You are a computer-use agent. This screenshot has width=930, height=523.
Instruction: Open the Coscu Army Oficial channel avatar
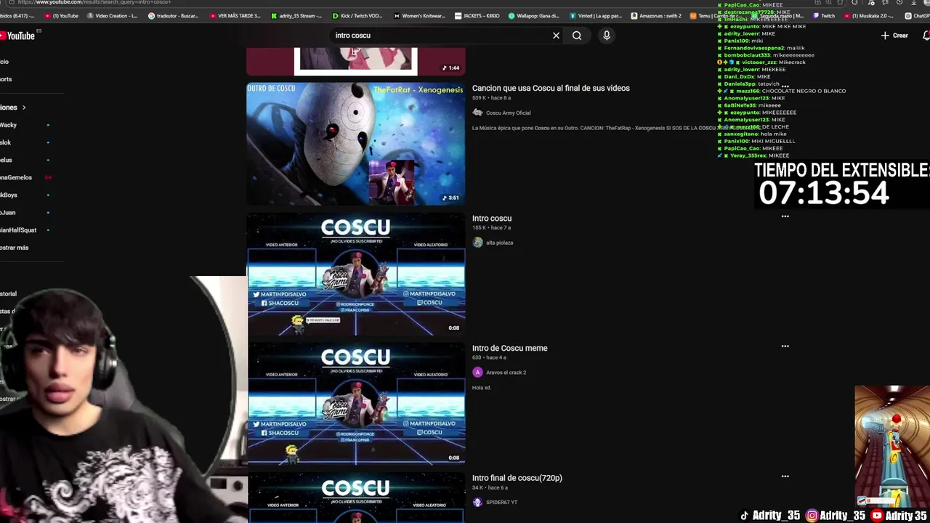point(477,113)
